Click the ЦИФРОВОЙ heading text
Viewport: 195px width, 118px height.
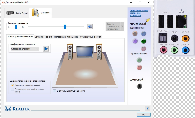tap(136, 80)
